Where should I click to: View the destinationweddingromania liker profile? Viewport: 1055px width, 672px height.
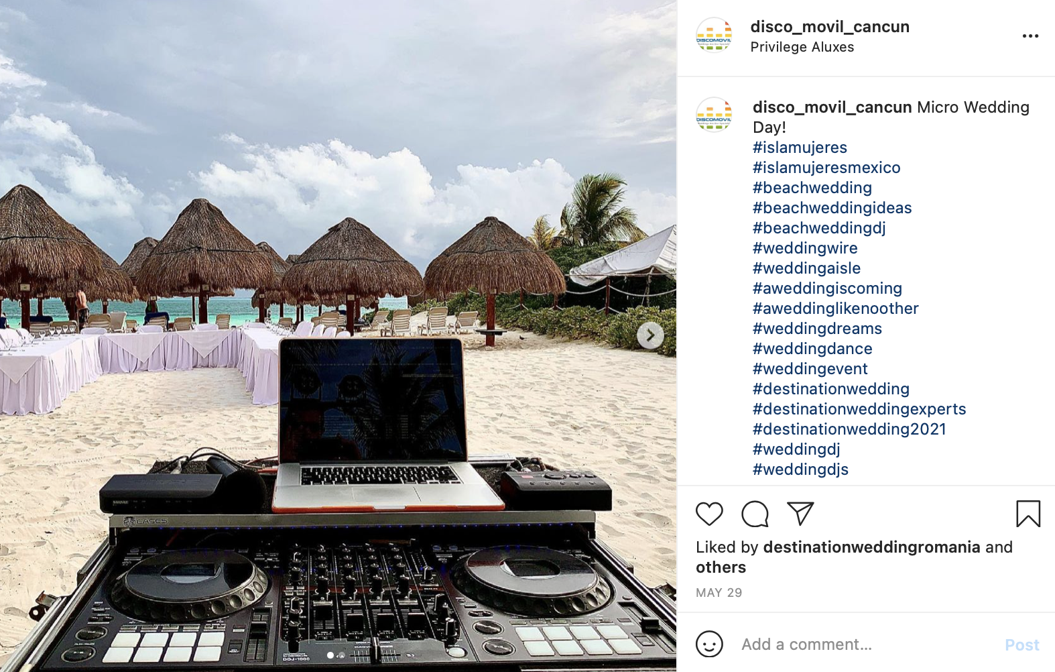871,547
